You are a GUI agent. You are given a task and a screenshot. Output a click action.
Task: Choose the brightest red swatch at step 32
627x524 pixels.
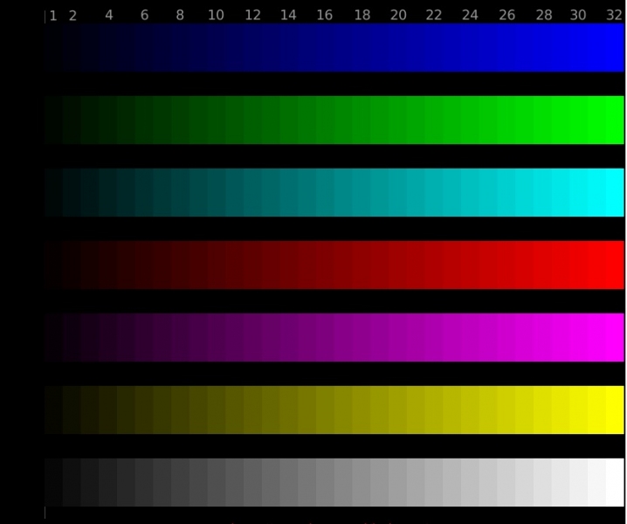[x=614, y=265]
